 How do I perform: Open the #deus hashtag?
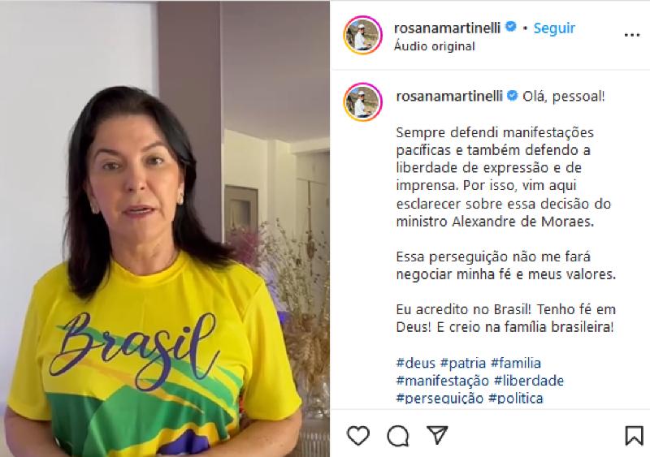(x=415, y=363)
